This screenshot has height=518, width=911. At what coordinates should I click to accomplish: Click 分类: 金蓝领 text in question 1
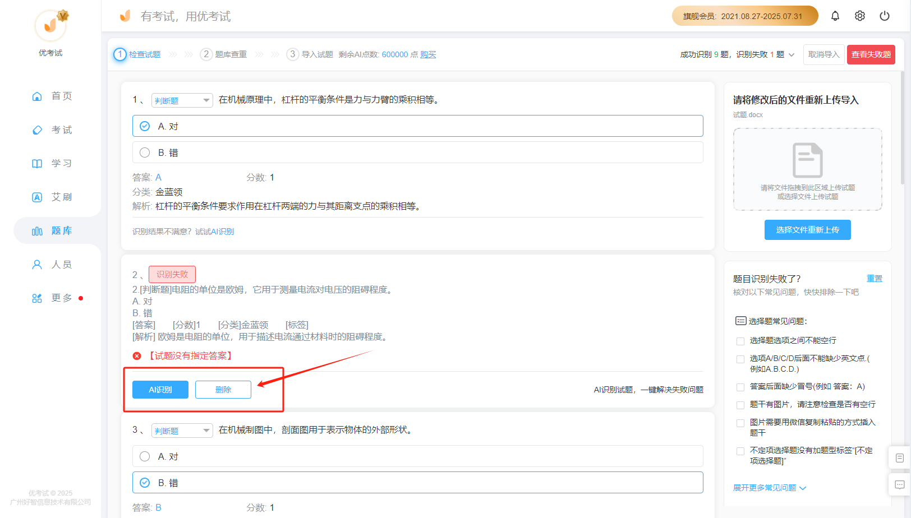click(x=157, y=192)
